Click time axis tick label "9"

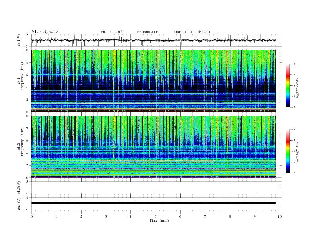[255, 216]
